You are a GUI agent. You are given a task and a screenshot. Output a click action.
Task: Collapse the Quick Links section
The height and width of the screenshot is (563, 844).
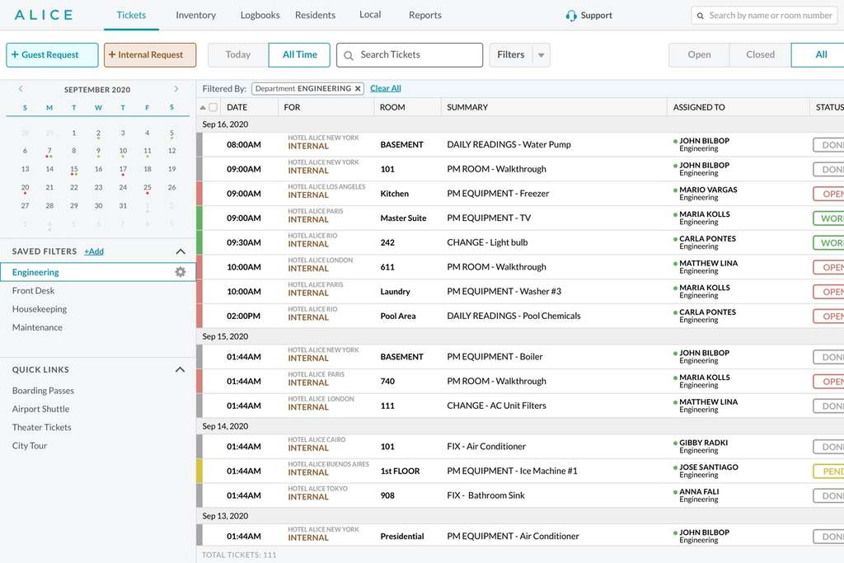tap(181, 369)
